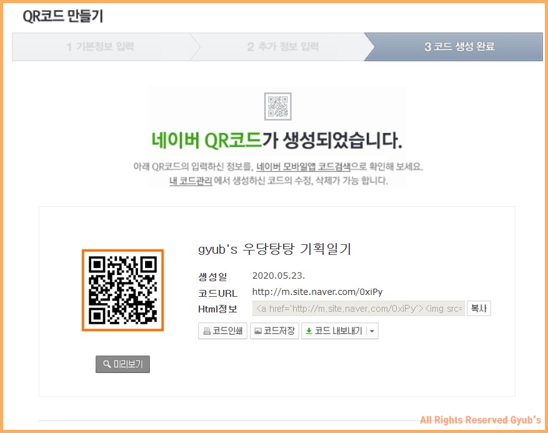Open the 네이버 모바일앱 코드검색 link
The image size is (548, 433).
point(303,167)
